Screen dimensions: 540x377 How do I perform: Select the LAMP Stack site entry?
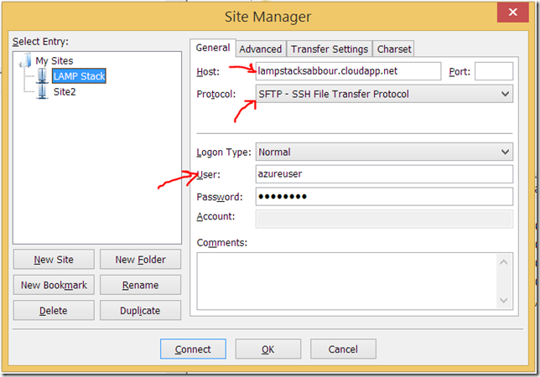[x=79, y=76]
